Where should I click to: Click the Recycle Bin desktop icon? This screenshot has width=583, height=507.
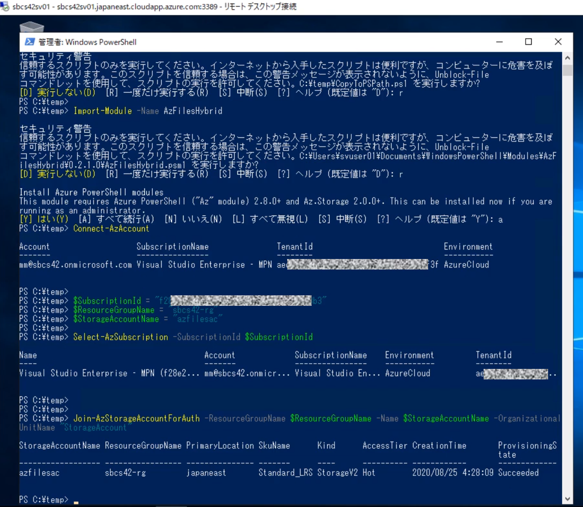32,27
